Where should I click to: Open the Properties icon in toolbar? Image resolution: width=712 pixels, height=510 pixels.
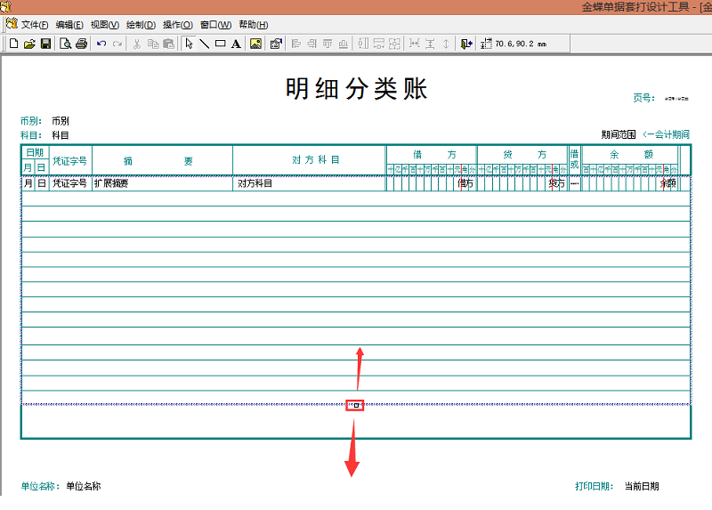276,44
